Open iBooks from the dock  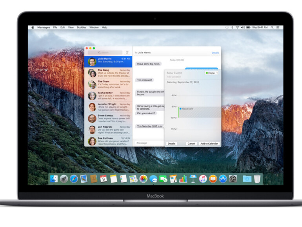tap(213, 179)
